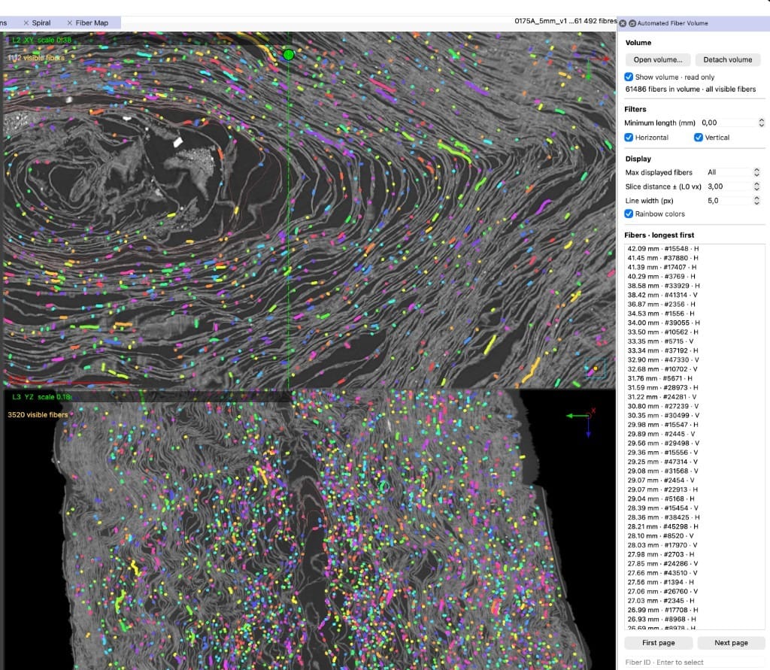Close the Automated Fiber Volume panel
770x670 pixels.
[623, 23]
